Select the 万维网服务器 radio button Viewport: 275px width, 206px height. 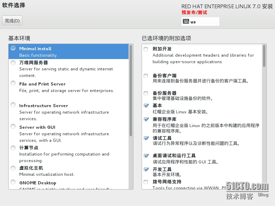coord(13,62)
